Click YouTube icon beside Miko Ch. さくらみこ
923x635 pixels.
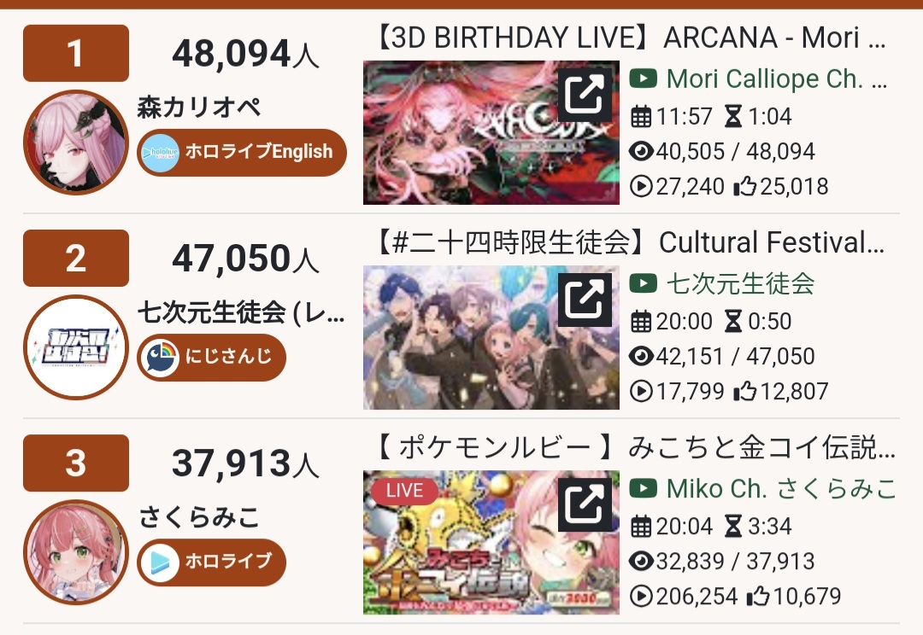click(x=643, y=488)
